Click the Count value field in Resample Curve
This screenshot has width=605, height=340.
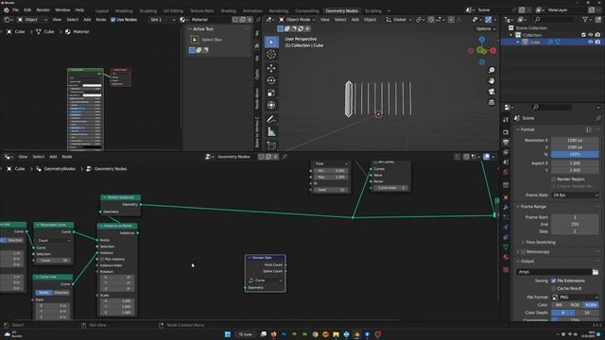tap(54, 261)
